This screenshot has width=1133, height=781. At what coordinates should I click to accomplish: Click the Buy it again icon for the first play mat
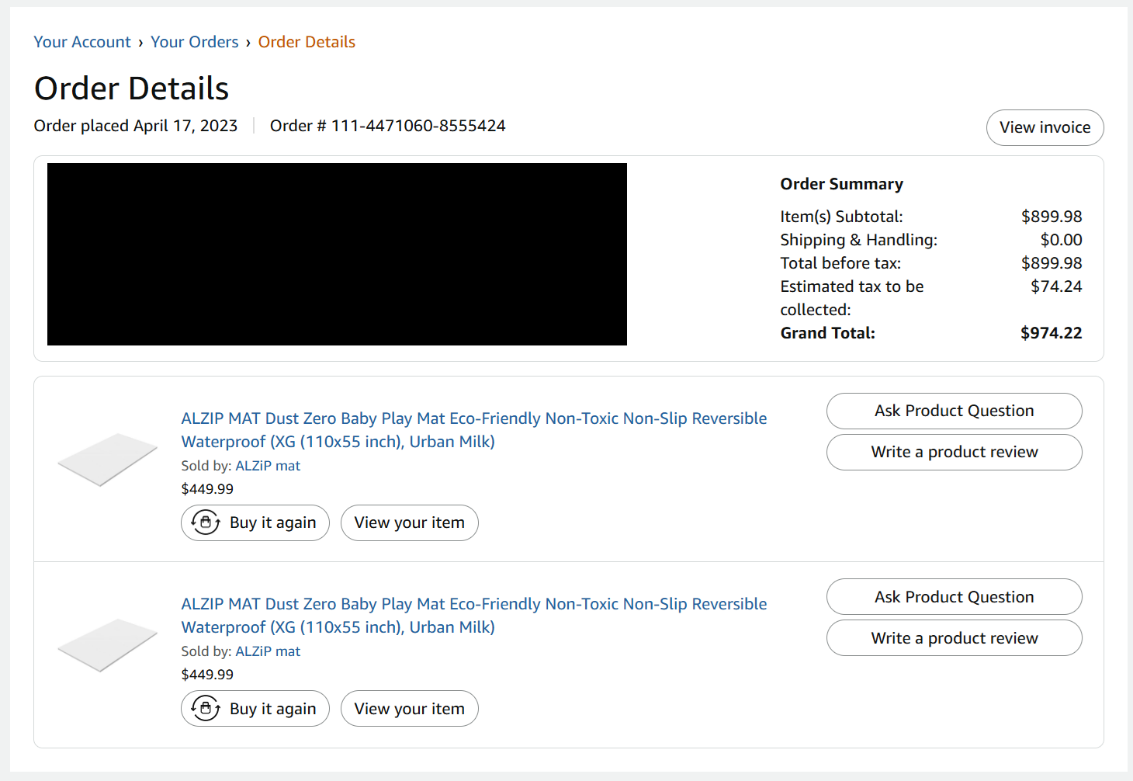tap(206, 522)
